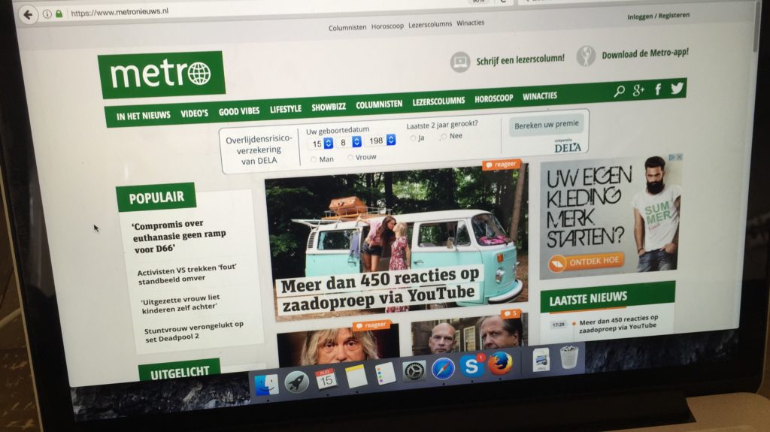Screen dimensions: 770x432
Task: Open the VW van headline article image
Action: point(396,233)
